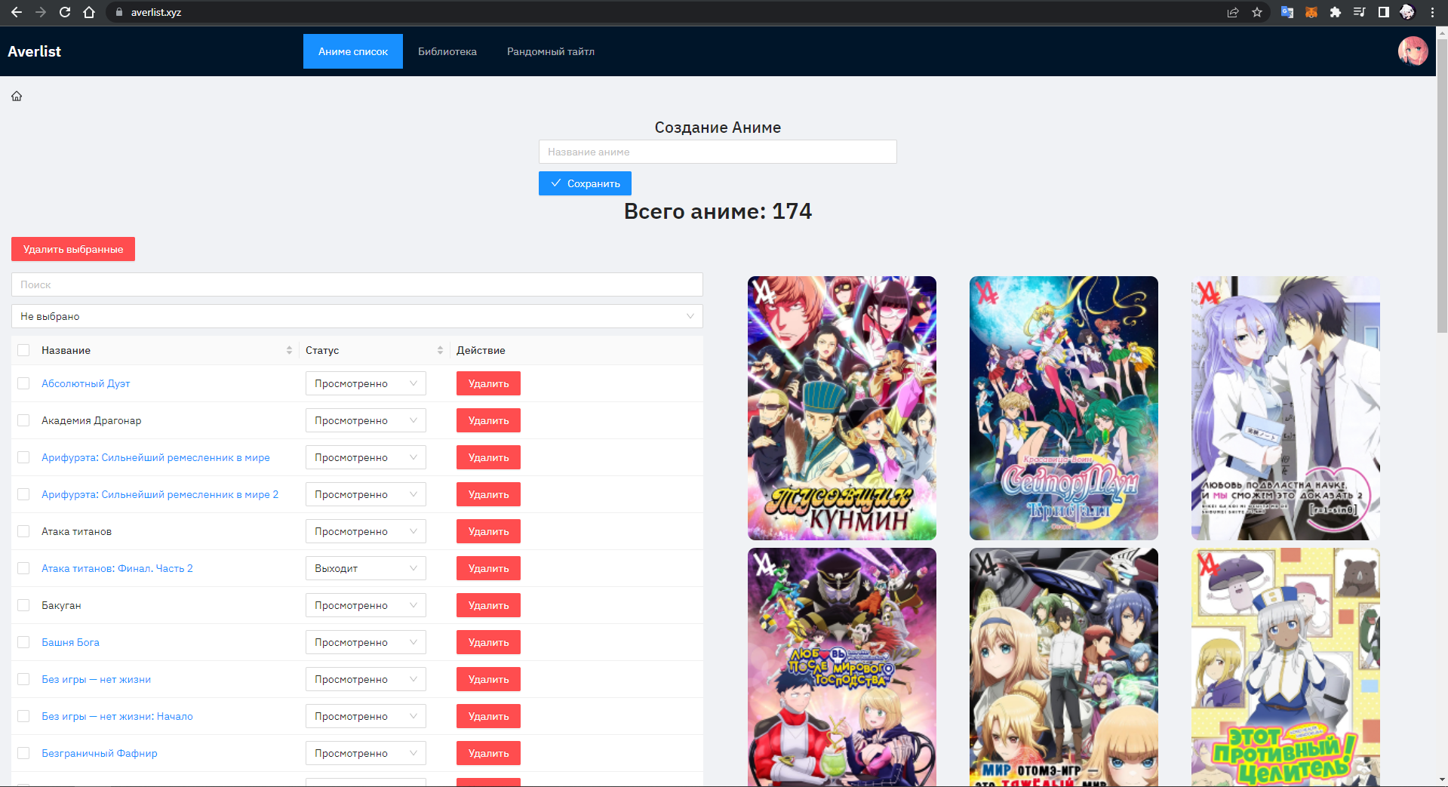
Task: Open Мир отомэ-игр poster
Action: (1064, 667)
